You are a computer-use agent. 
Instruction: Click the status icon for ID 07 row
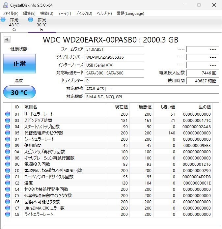8,139
